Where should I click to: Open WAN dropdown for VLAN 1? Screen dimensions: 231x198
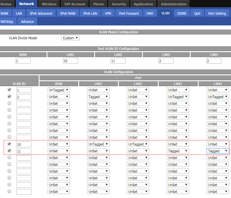click(x=59, y=90)
